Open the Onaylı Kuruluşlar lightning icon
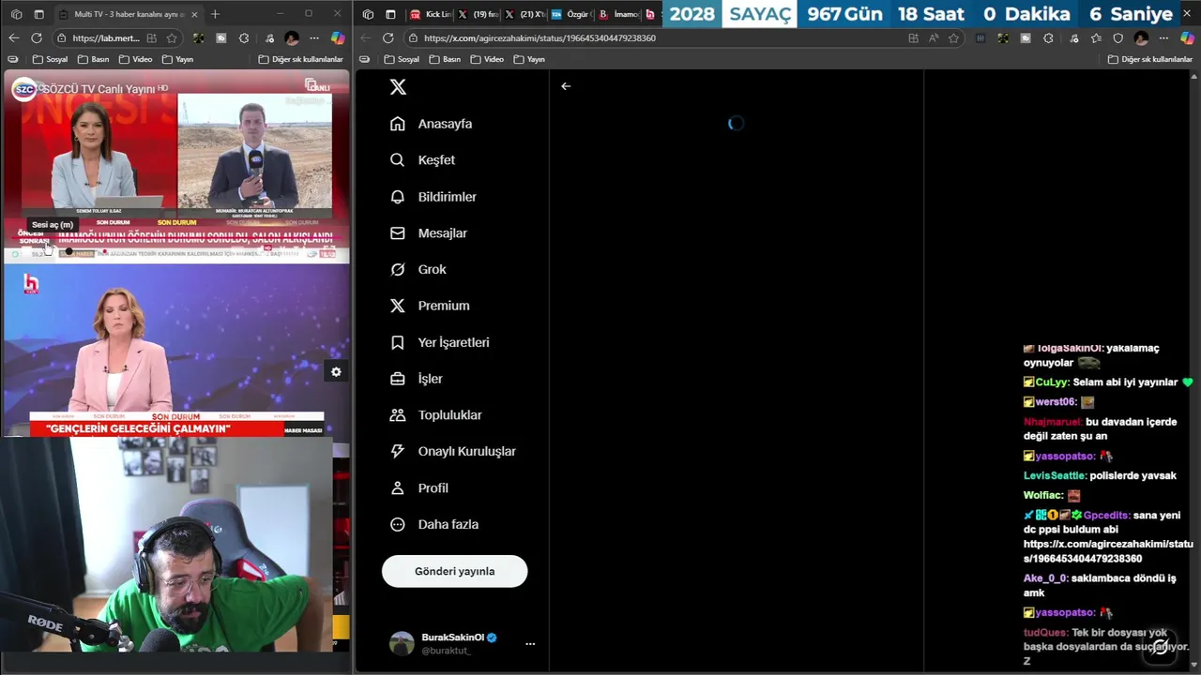Image resolution: width=1201 pixels, height=675 pixels. tap(398, 451)
